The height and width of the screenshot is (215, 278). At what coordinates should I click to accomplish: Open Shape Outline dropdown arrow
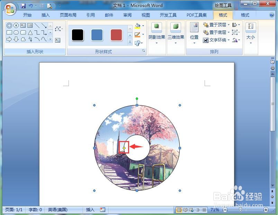click(x=143, y=34)
